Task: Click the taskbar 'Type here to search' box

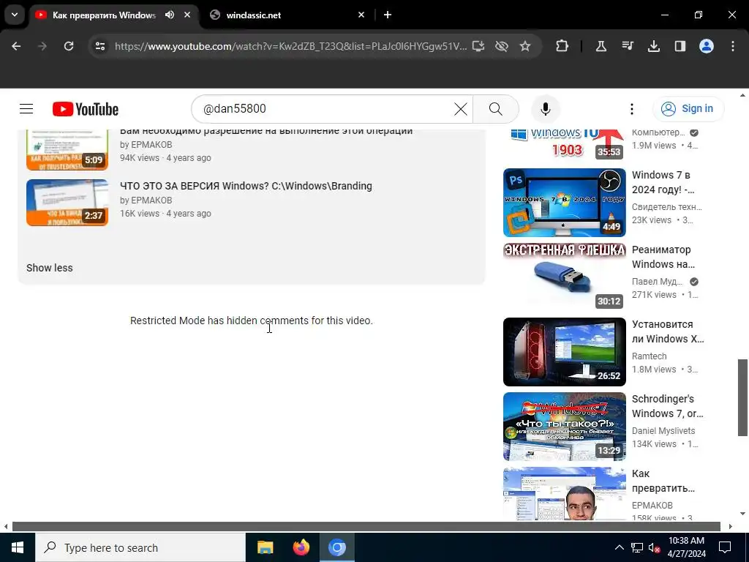Action: click(x=140, y=547)
